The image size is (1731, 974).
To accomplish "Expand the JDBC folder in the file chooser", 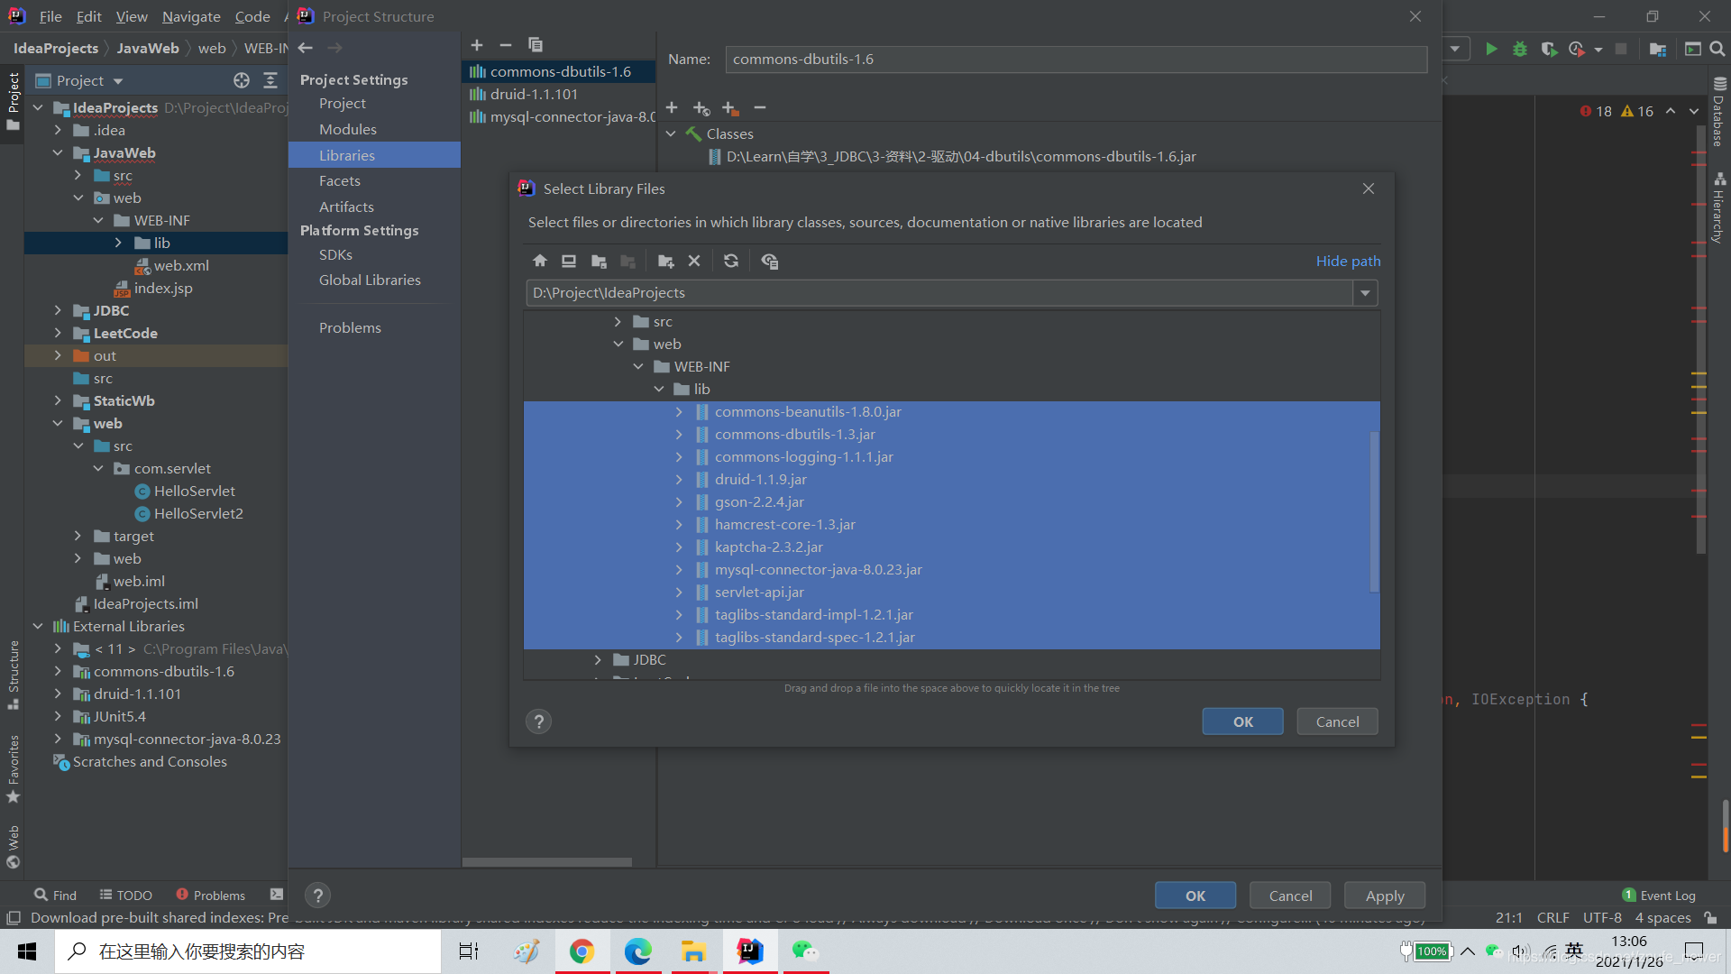I will (x=598, y=660).
